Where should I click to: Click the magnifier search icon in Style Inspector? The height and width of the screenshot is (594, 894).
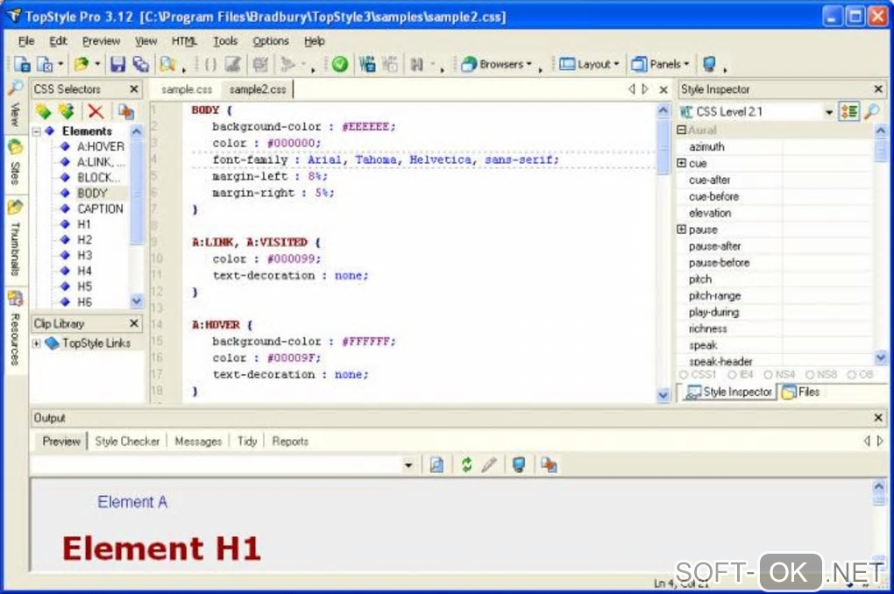[872, 111]
